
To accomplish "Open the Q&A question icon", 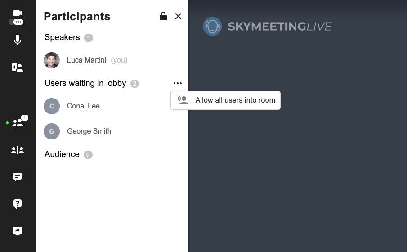I will pos(18,204).
